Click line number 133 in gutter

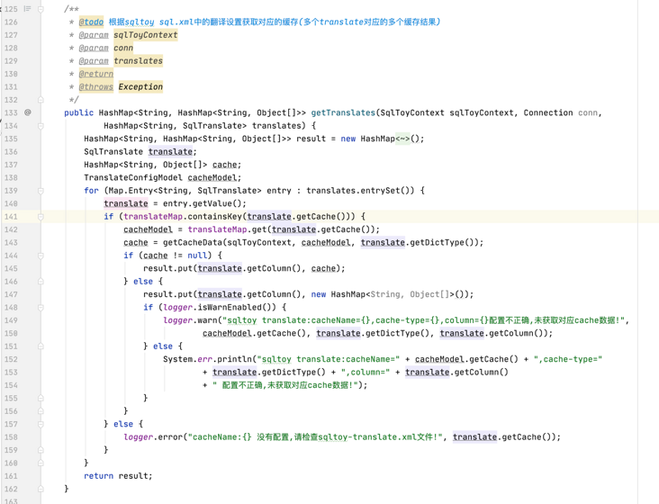(11, 112)
